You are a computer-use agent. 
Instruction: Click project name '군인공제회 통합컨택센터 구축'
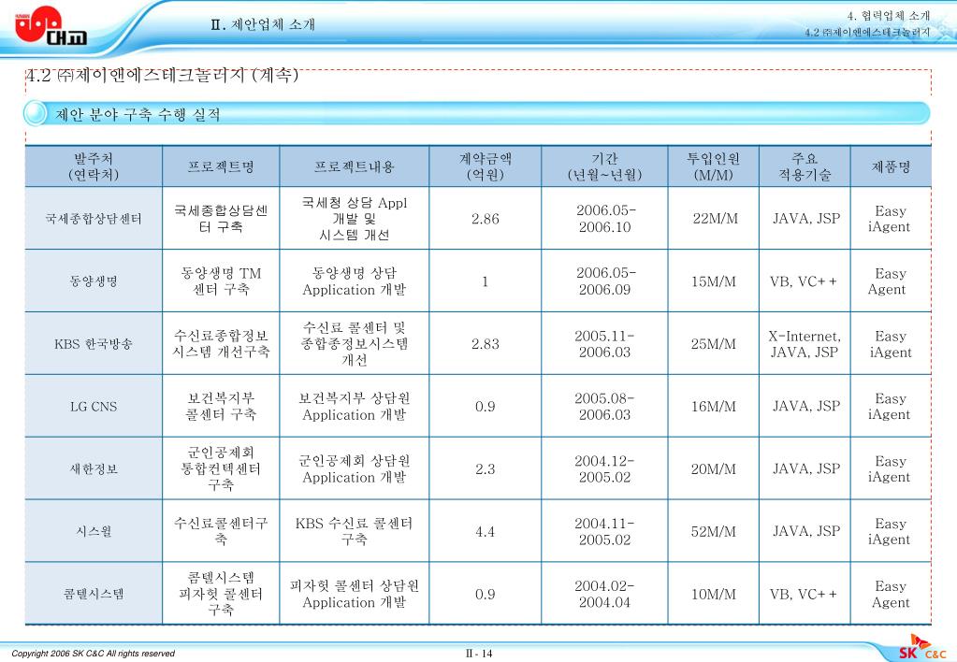pyautogui.click(x=221, y=468)
